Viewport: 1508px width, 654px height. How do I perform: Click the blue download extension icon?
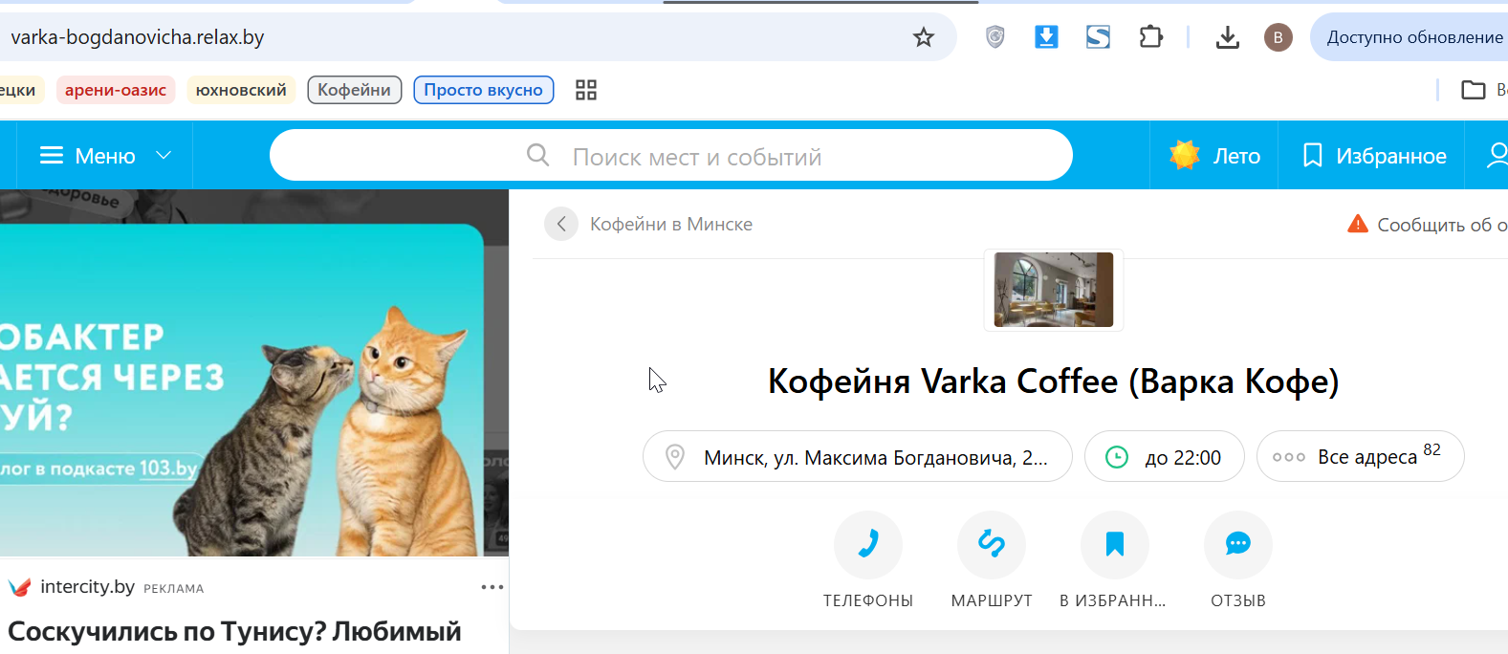[x=1047, y=37]
